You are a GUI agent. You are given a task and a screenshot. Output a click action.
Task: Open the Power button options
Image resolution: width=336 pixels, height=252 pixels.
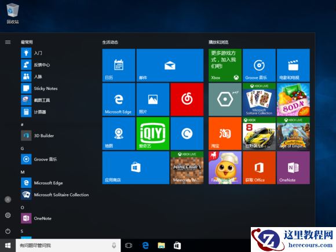coord(8,231)
